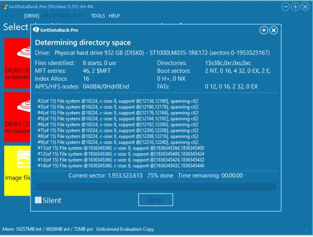Click log line '#14(of 15) File system @1836345360'

pyautogui.click(x=121, y=166)
